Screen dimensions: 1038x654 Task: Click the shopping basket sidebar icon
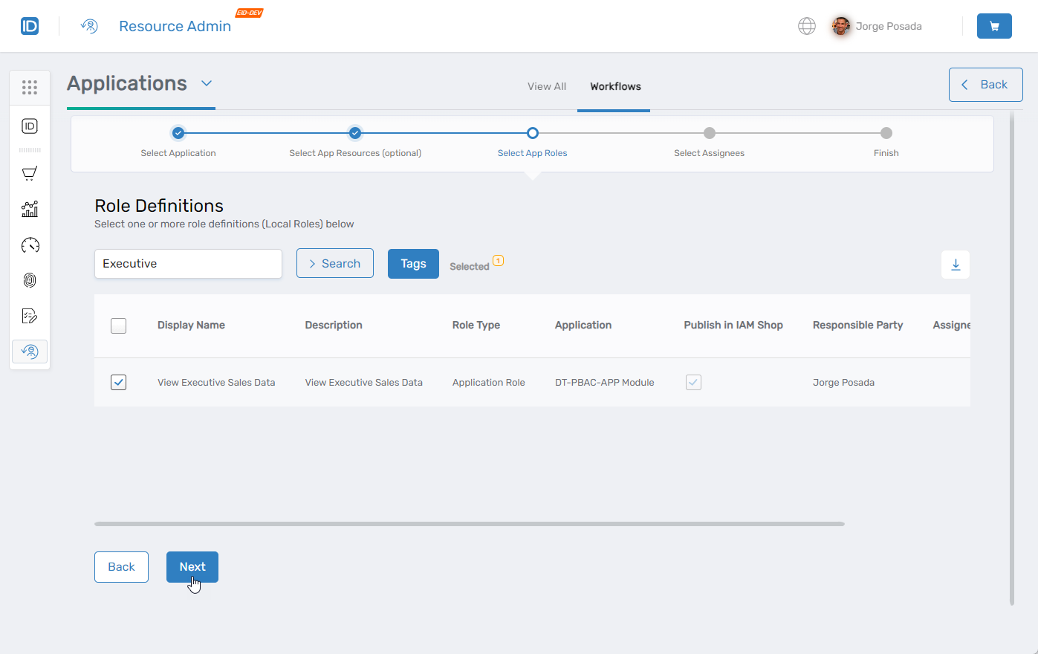(30, 174)
